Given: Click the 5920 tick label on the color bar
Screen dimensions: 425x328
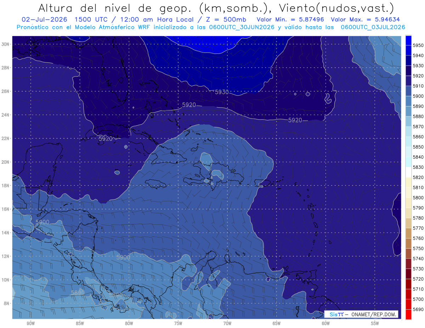Looking at the screenshot, I should point(418,76).
